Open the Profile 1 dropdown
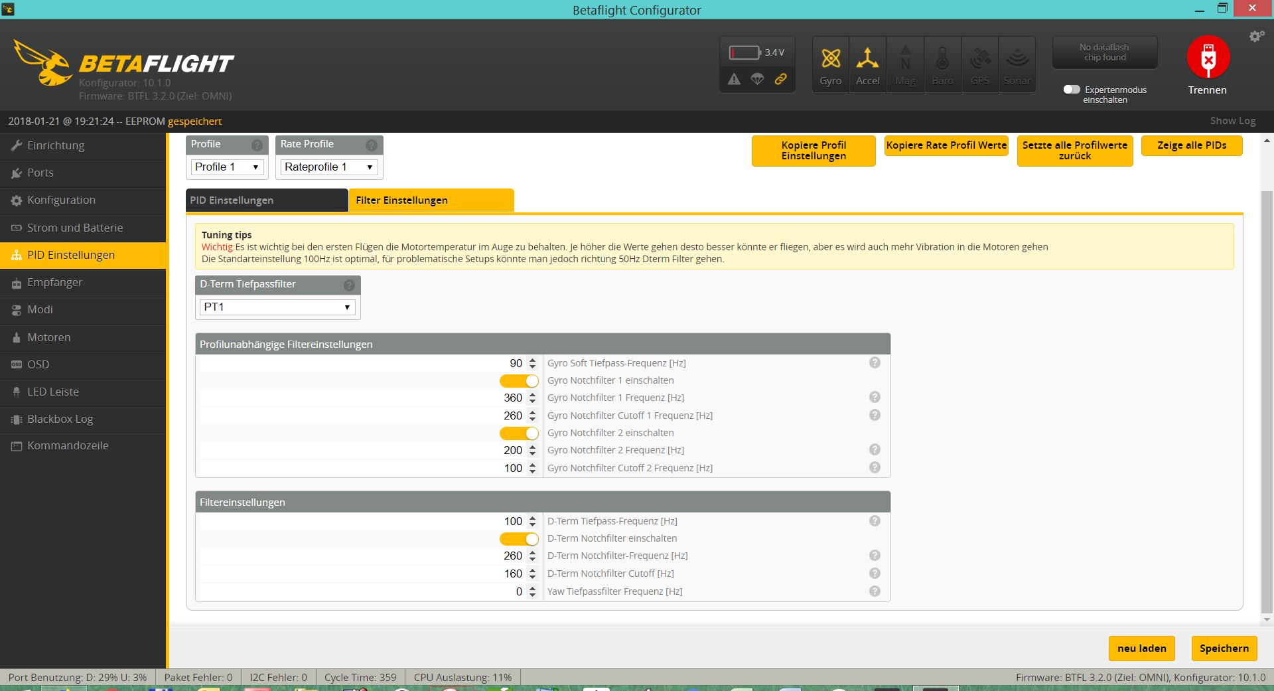This screenshot has height=691, width=1274. point(227,167)
